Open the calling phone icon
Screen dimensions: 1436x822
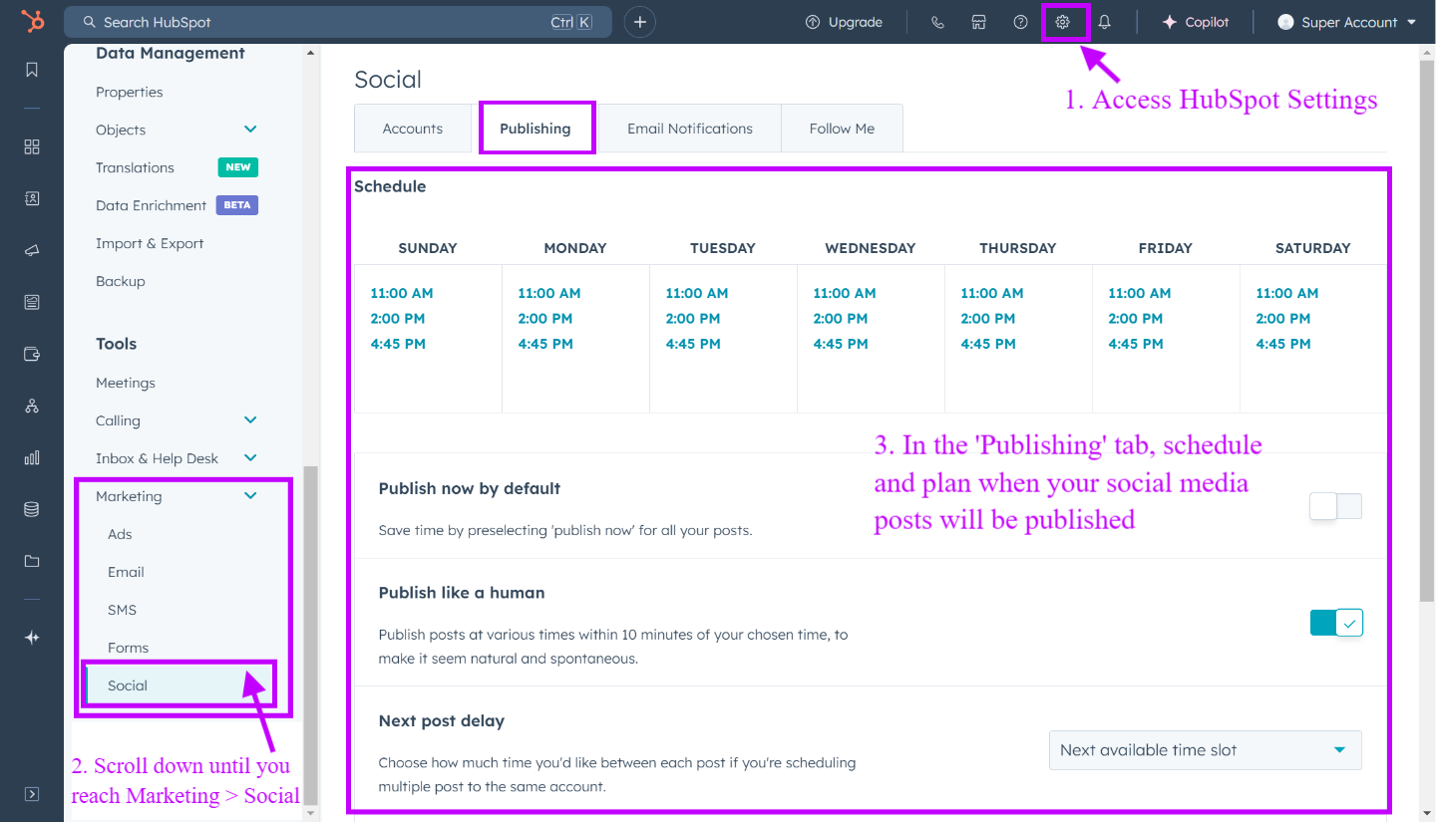(937, 22)
